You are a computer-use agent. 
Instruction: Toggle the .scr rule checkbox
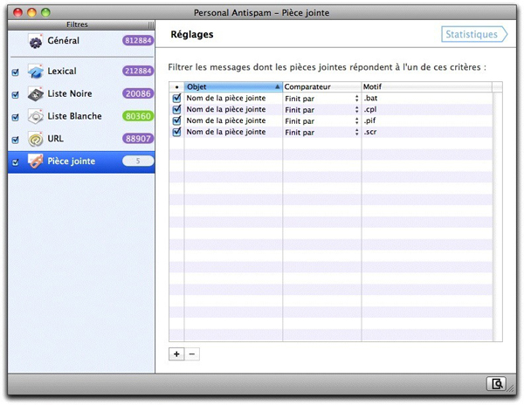pyautogui.click(x=176, y=132)
